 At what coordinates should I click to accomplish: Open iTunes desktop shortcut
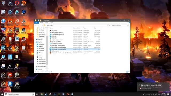[3, 66]
